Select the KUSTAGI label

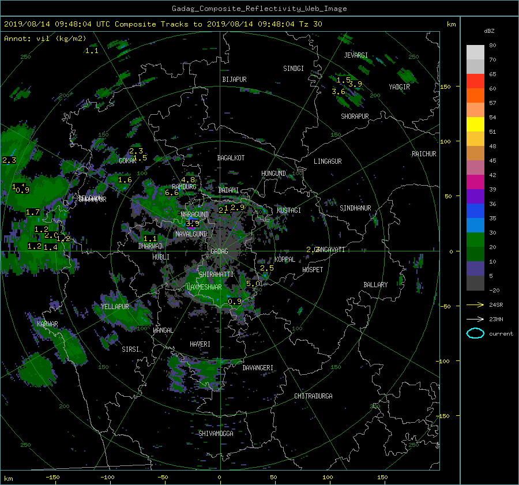tap(289, 210)
